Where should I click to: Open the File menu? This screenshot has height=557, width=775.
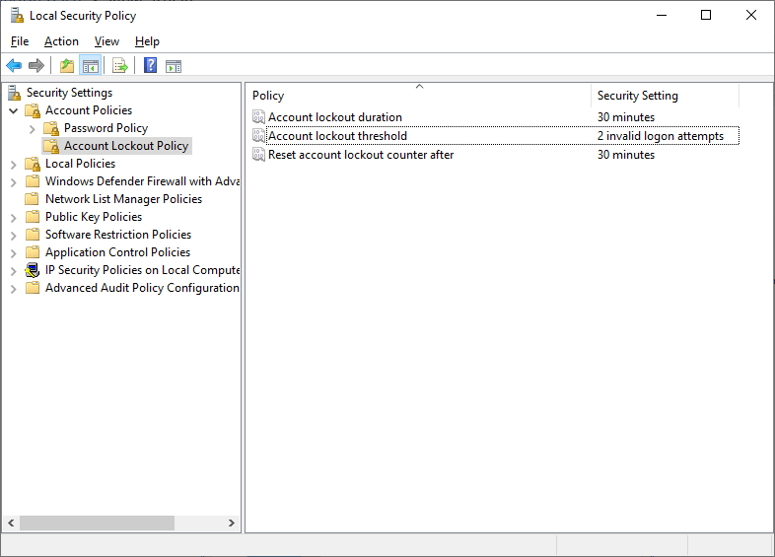20,41
